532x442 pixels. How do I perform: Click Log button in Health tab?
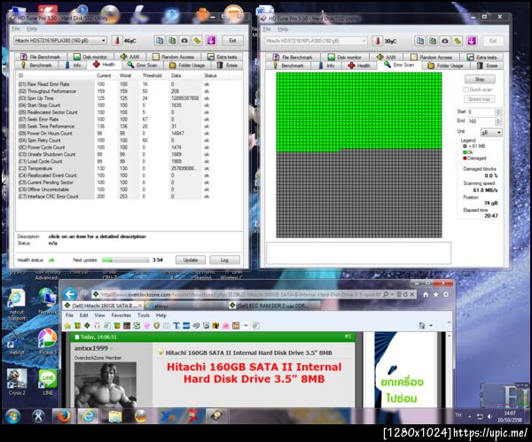point(224,260)
